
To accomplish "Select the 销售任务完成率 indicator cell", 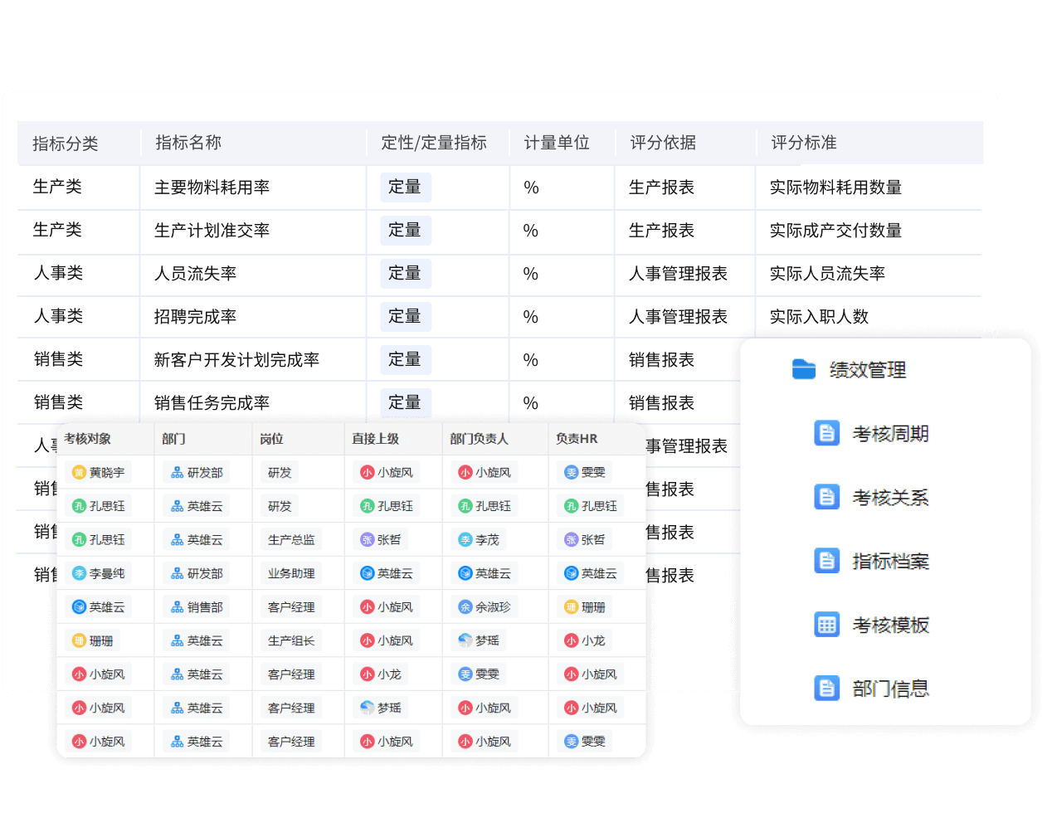I will 253,403.
